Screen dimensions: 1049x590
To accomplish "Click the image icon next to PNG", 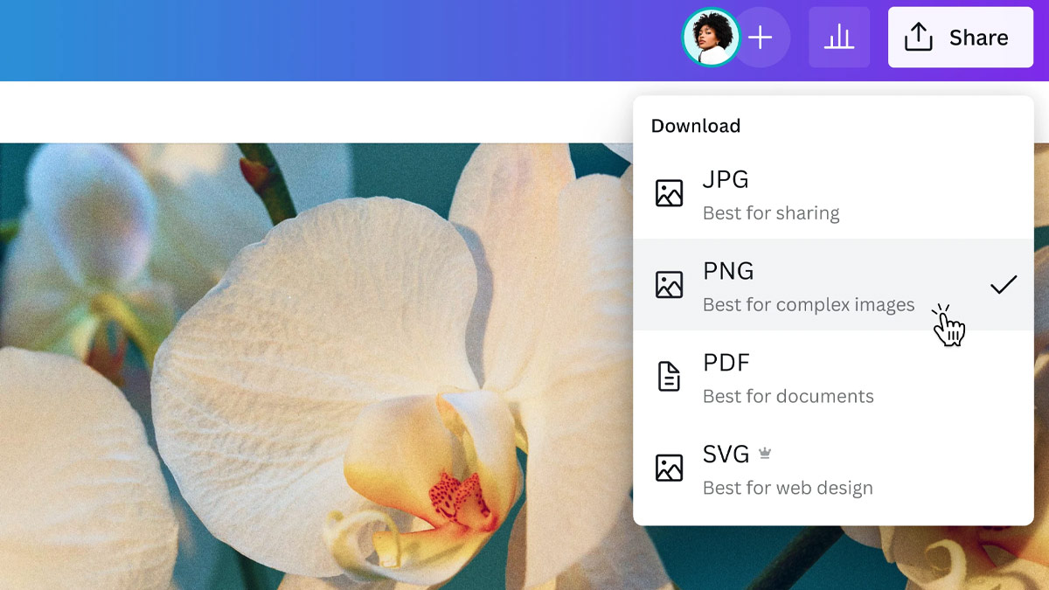I will pos(669,285).
